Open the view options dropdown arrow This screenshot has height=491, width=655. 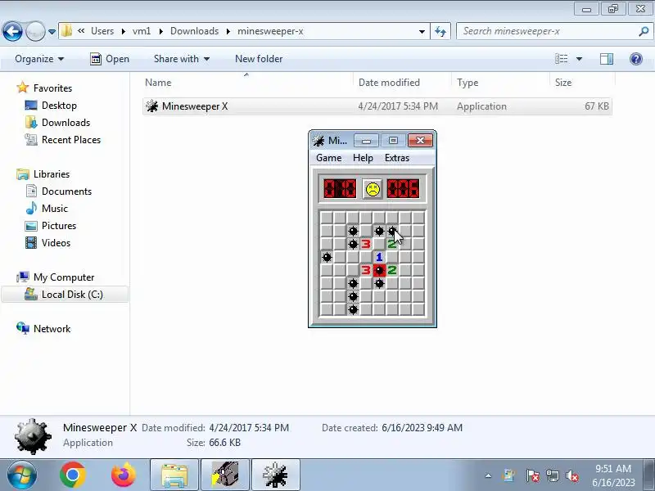[x=579, y=59]
